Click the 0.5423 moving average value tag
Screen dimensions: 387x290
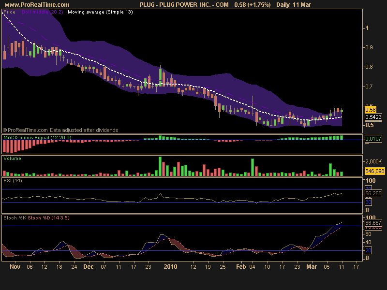tap(373, 117)
